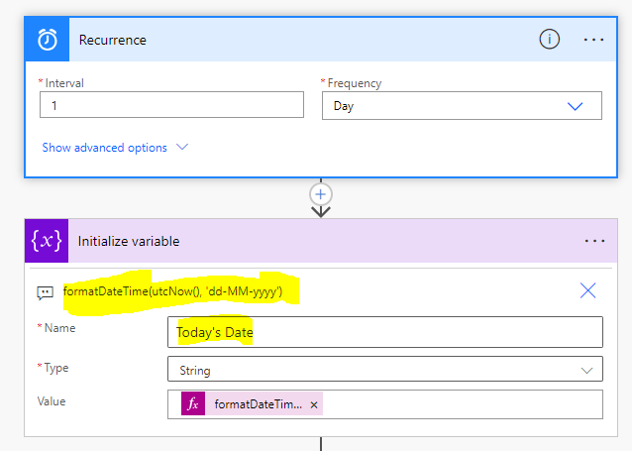Open the Recurrence info icon
Screen dimensions: 632x451
549,40
